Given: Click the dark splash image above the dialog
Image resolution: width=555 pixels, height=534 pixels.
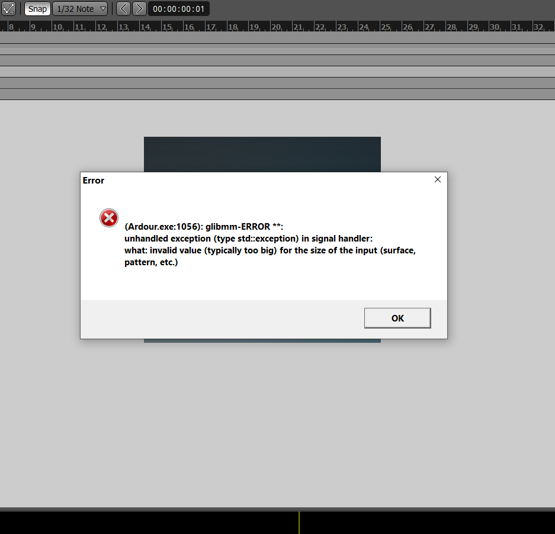Looking at the screenshot, I should pos(262,154).
